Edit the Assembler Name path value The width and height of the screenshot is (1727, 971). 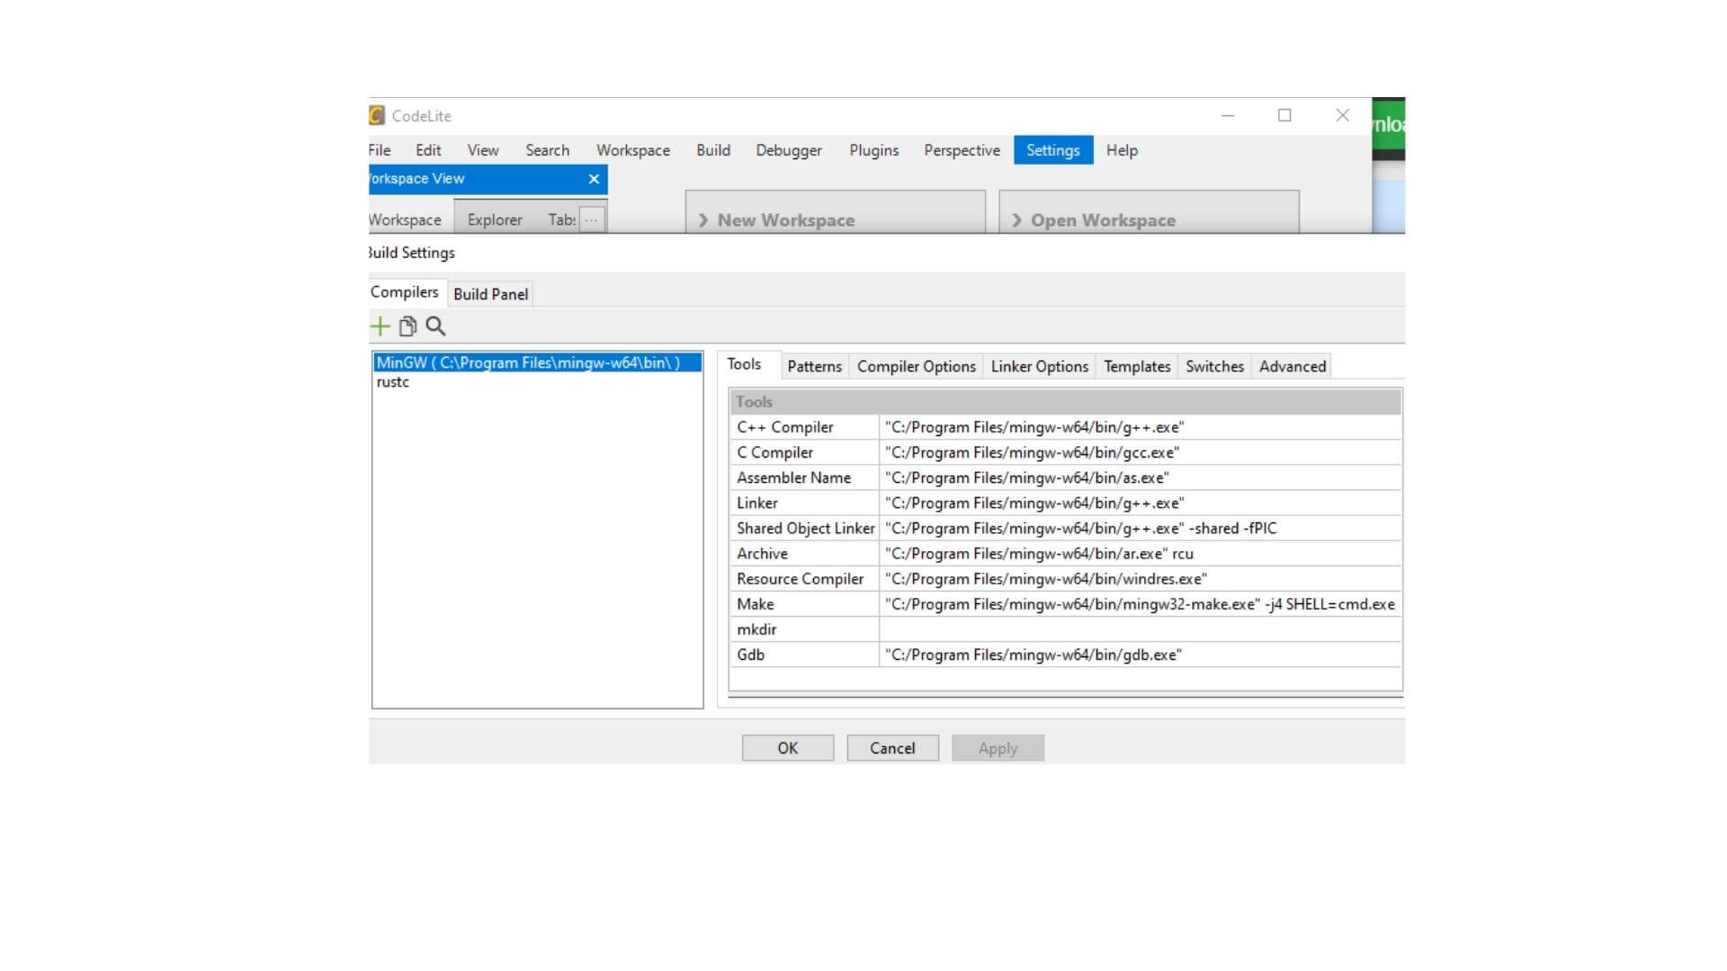pos(1140,477)
